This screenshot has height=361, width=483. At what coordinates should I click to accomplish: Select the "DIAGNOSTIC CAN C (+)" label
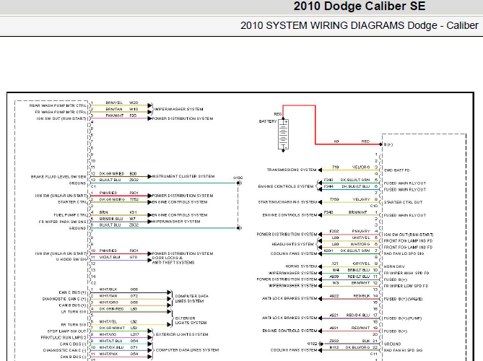click(64, 299)
